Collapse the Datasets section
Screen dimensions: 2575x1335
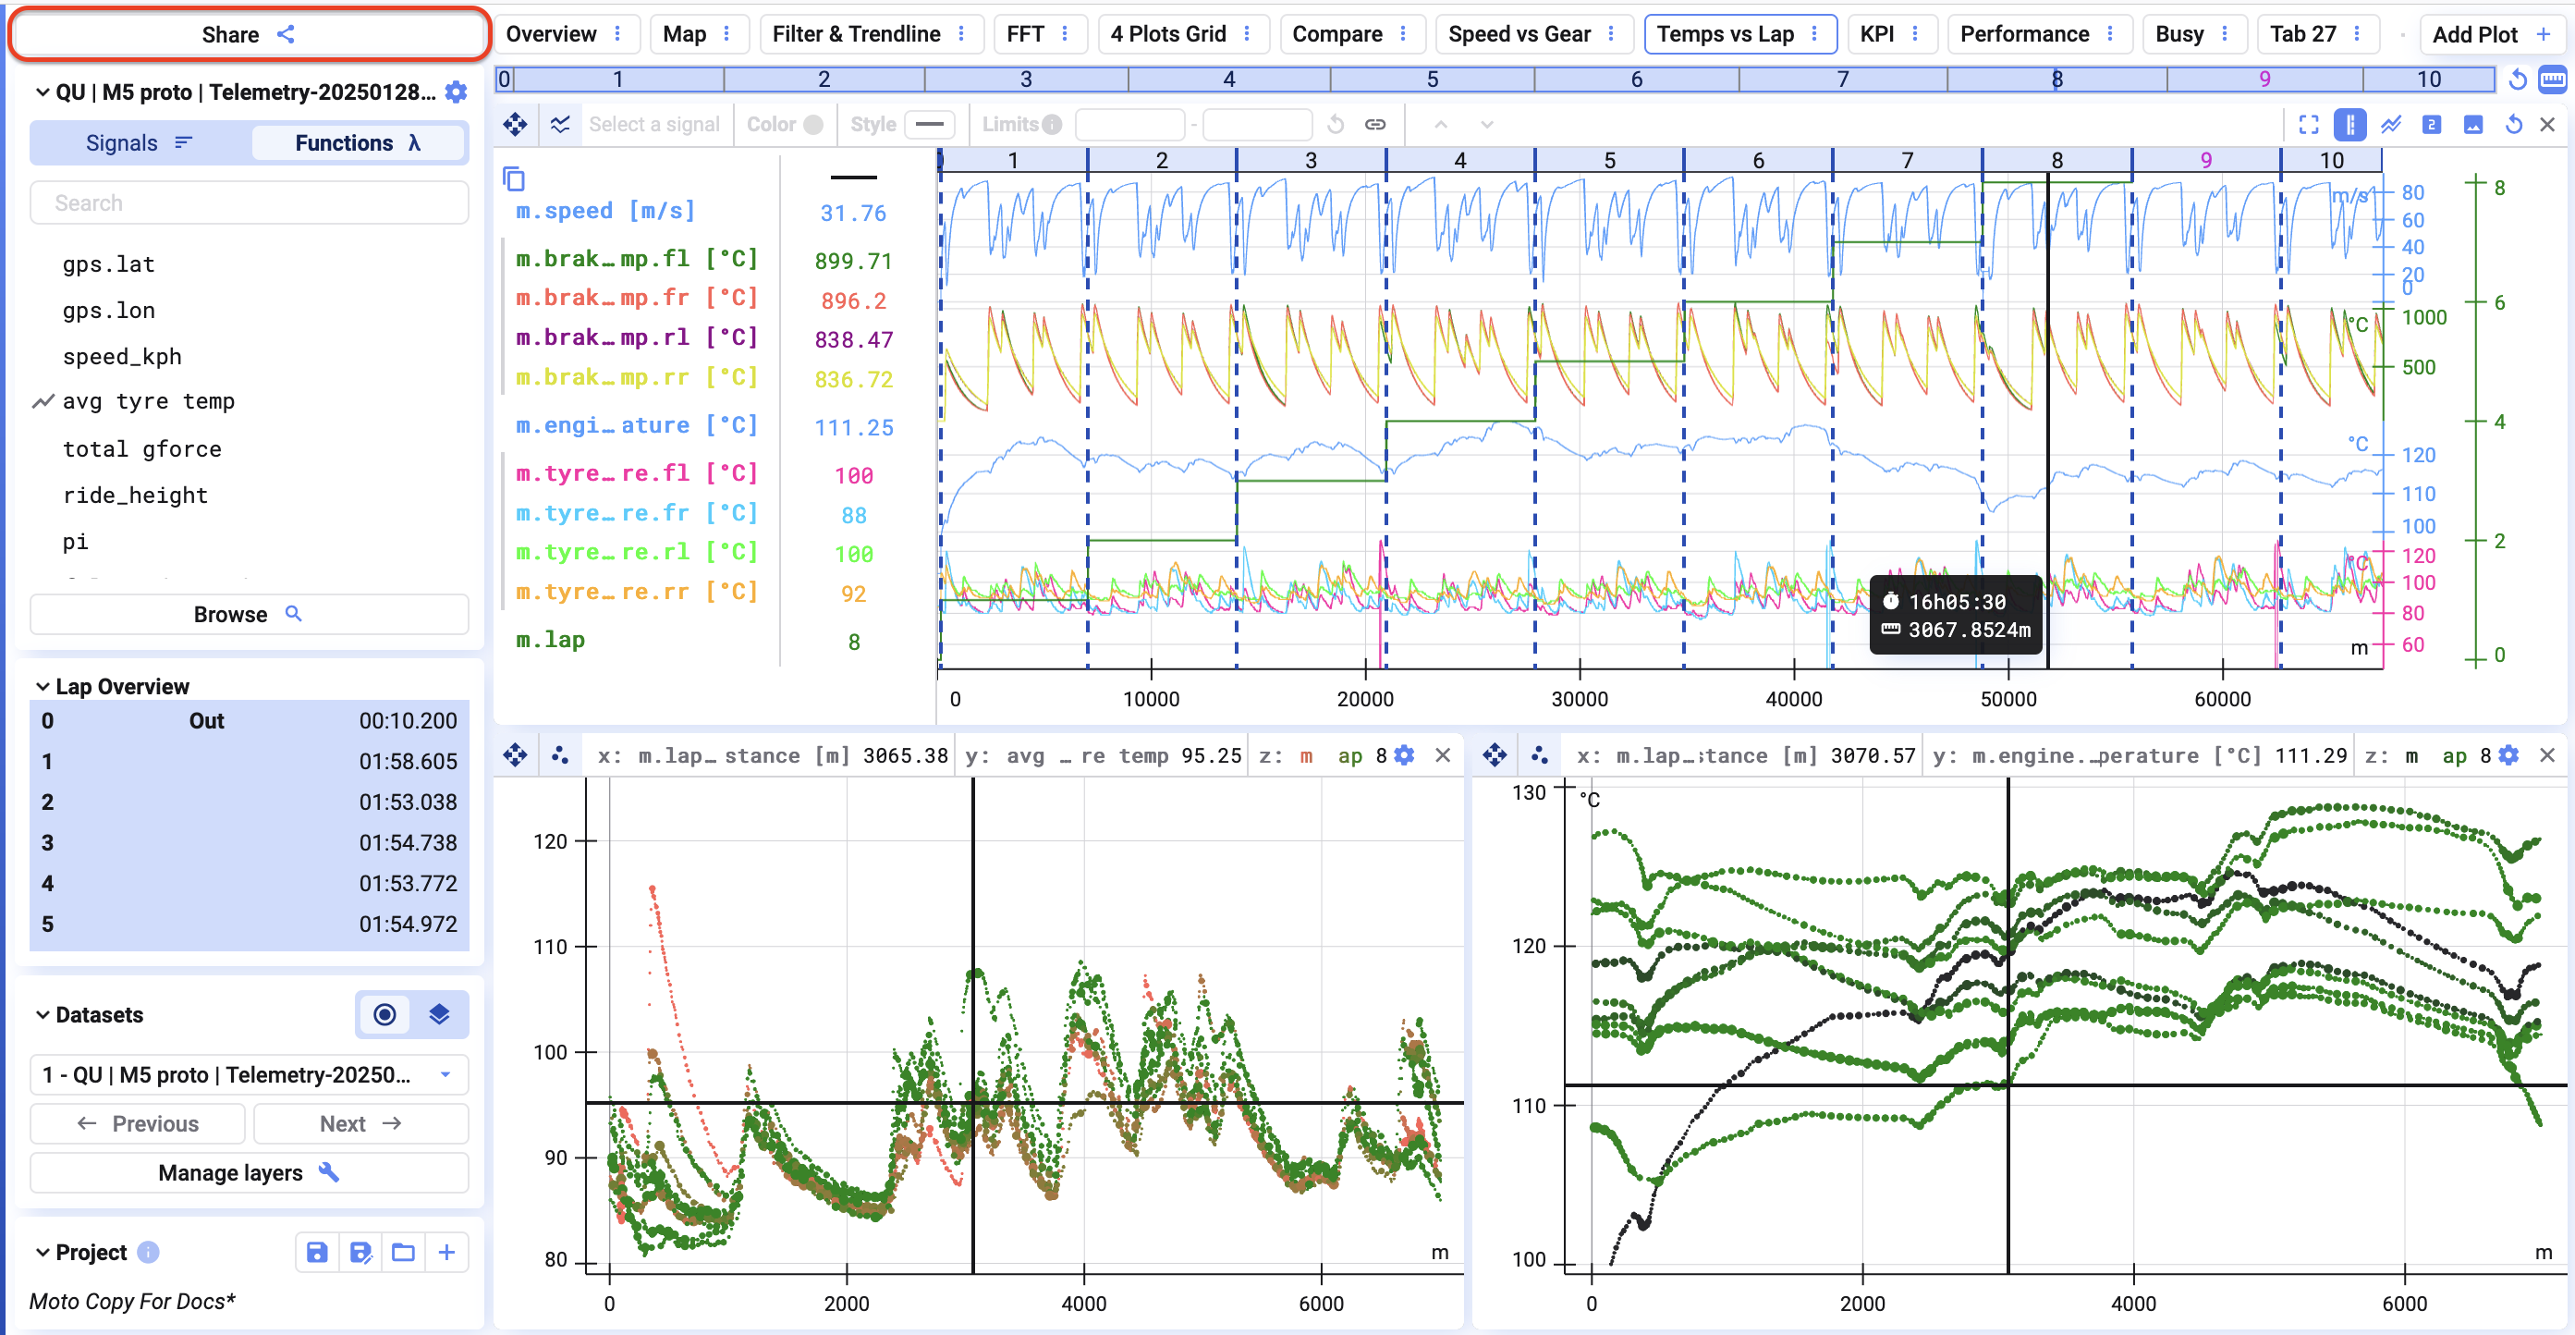pyautogui.click(x=42, y=1014)
